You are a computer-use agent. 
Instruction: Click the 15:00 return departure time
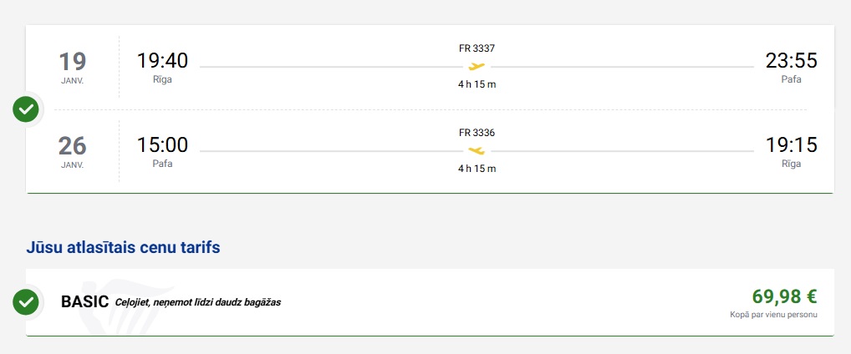162,145
